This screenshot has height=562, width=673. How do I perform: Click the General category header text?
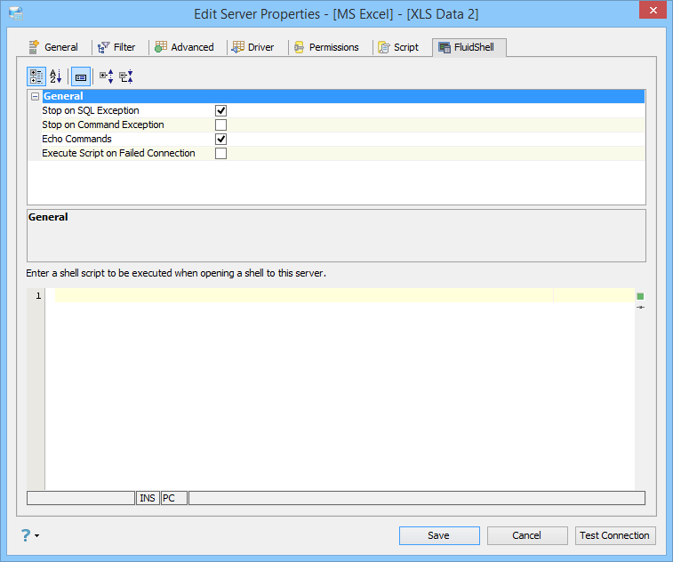click(x=63, y=96)
